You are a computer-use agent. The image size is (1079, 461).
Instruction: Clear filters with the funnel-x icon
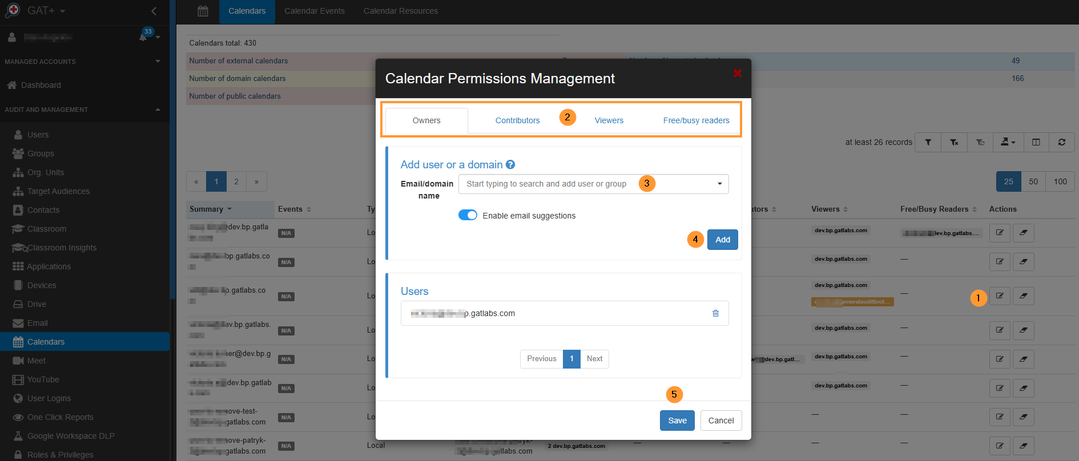954,142
